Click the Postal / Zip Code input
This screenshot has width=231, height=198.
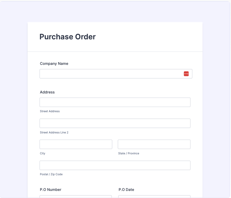tap(115, 165)
